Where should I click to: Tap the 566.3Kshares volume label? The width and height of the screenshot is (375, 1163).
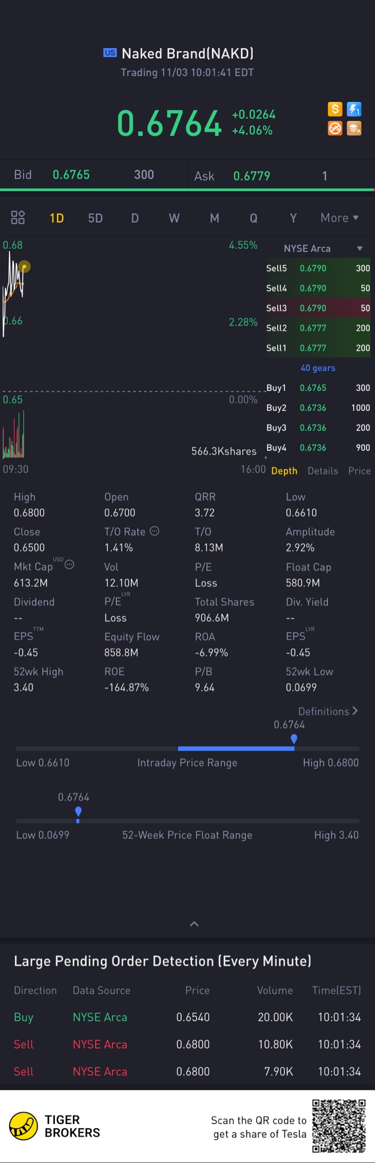224,451
